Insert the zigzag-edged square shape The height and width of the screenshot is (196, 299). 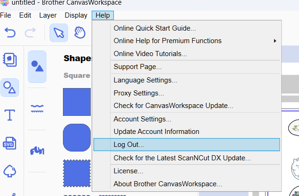point(77,173)
